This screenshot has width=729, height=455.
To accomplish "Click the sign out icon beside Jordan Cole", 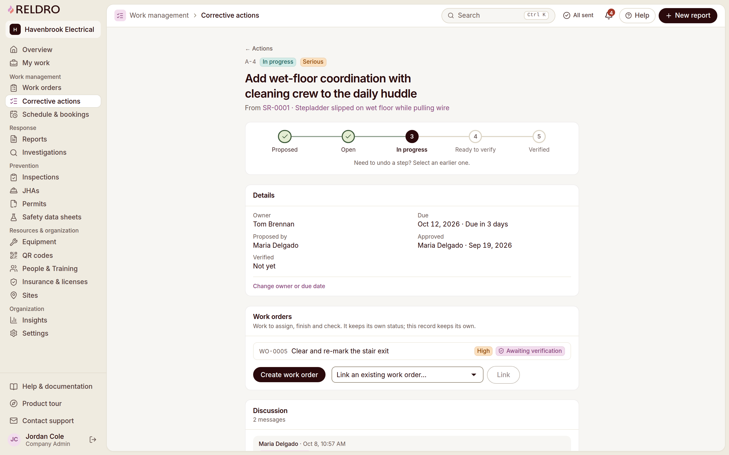I will pyautogui.click(x=93, y=440).
